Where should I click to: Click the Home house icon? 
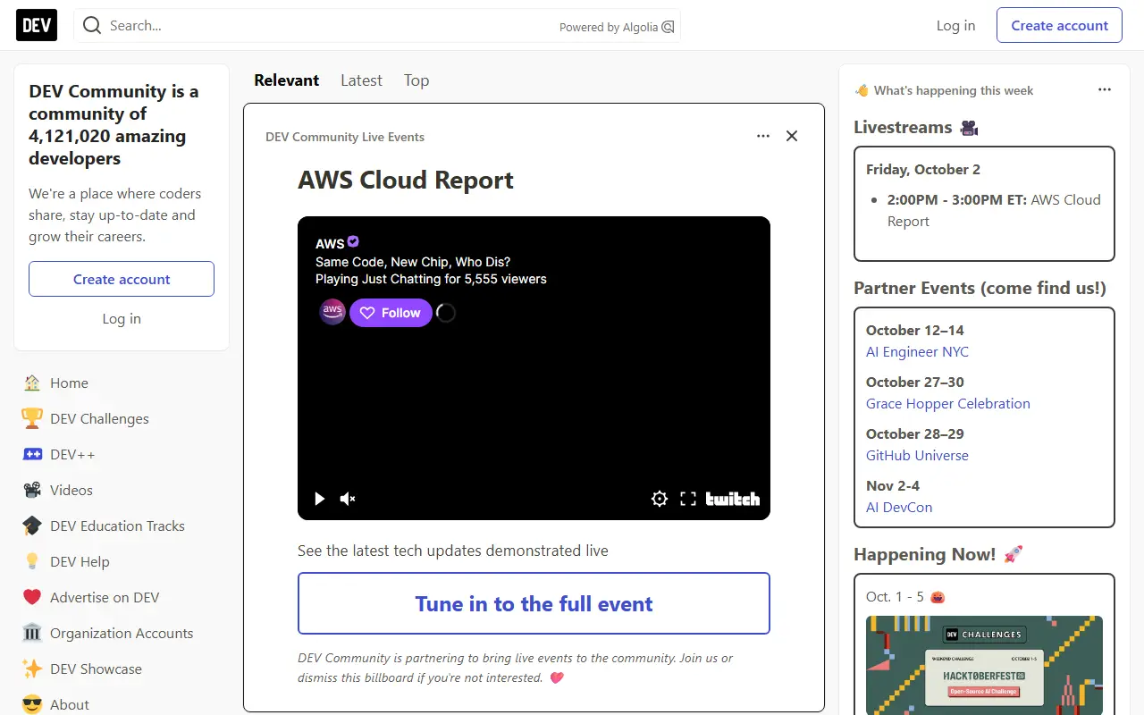[x=32, y=383]
